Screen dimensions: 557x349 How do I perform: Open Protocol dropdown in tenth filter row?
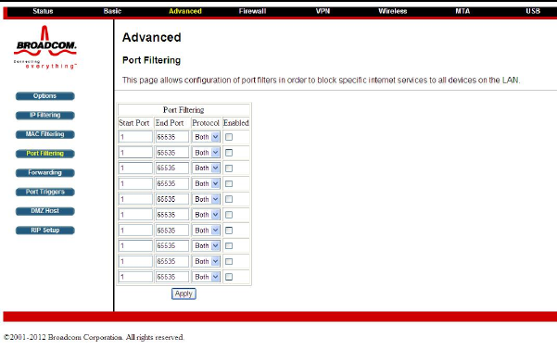(206, 277)
